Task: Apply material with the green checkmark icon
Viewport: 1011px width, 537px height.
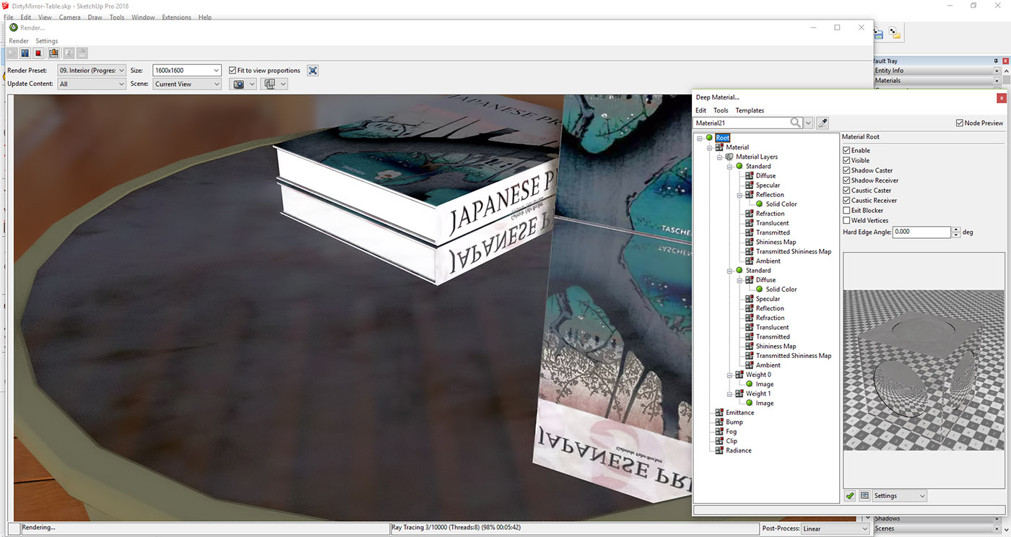Action: pyautogui.click(x=850, y=496)
